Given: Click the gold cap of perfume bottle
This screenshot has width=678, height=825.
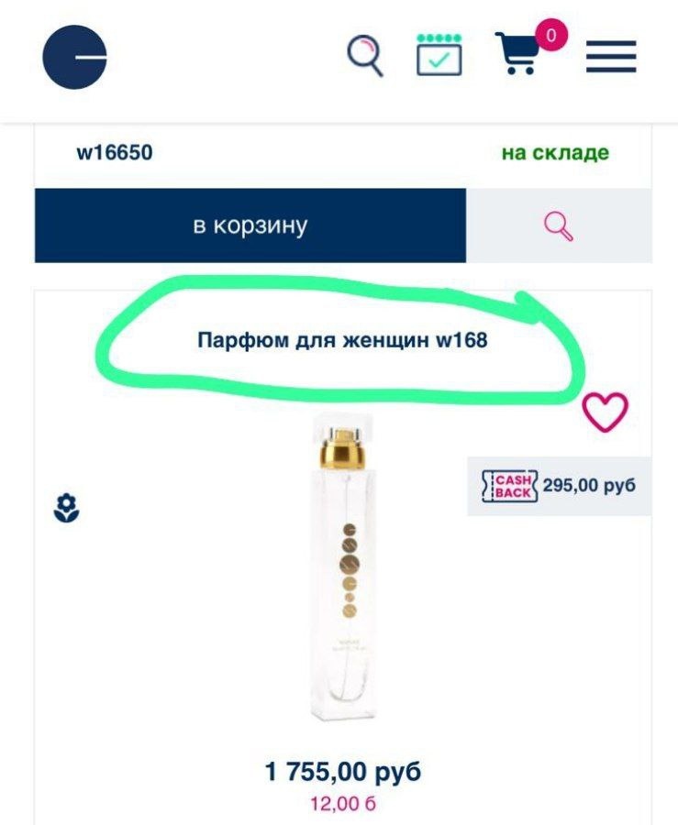Looking at the screenshot, I should pyautogui.click(x=343, y=449).
